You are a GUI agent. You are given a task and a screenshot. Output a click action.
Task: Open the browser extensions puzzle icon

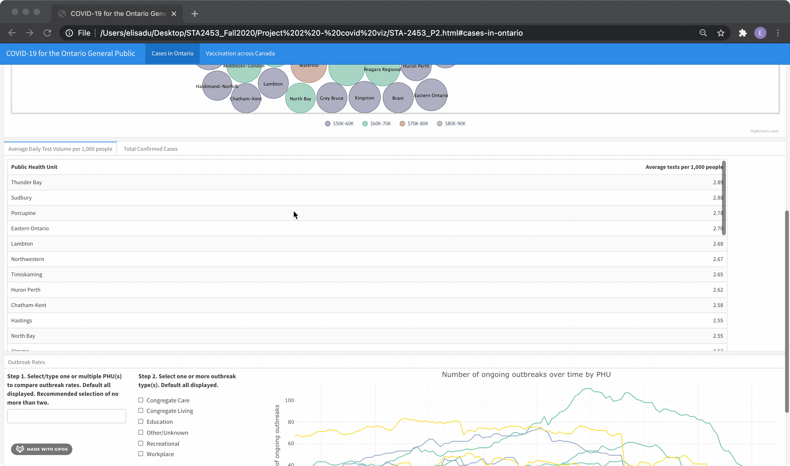(x=743, y=33)
